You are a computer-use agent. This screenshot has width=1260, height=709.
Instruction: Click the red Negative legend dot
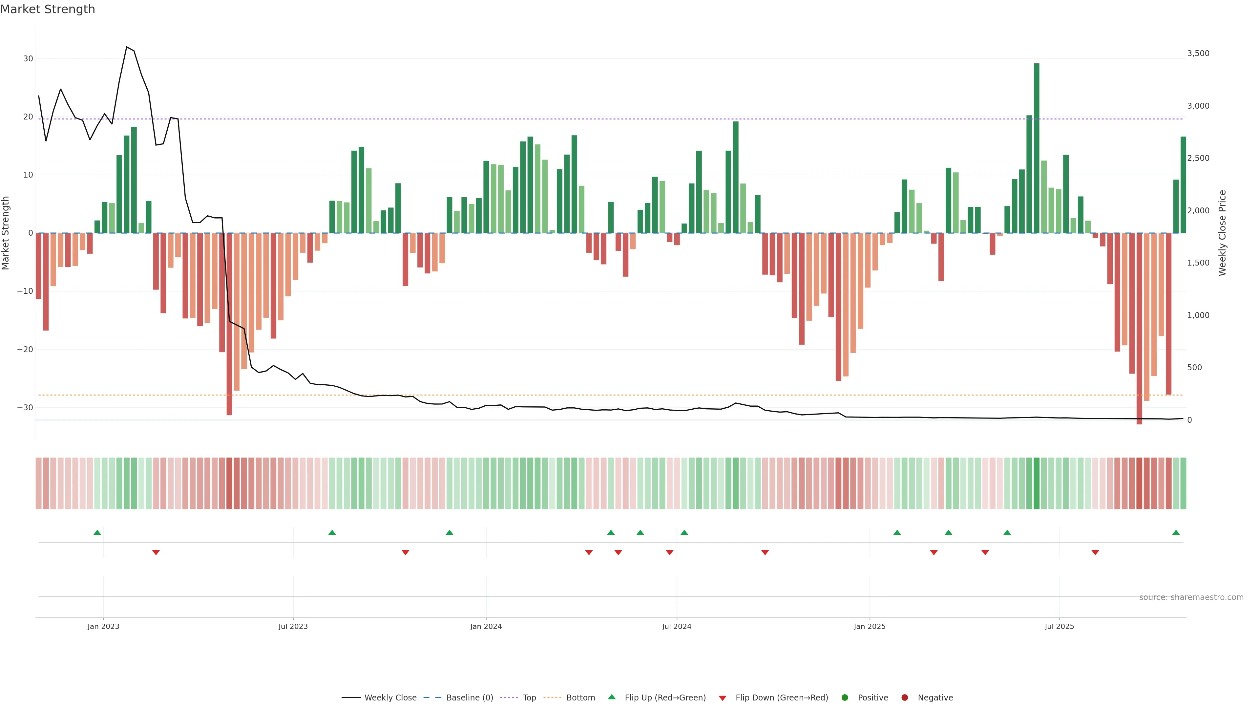(x=904, y=698)
